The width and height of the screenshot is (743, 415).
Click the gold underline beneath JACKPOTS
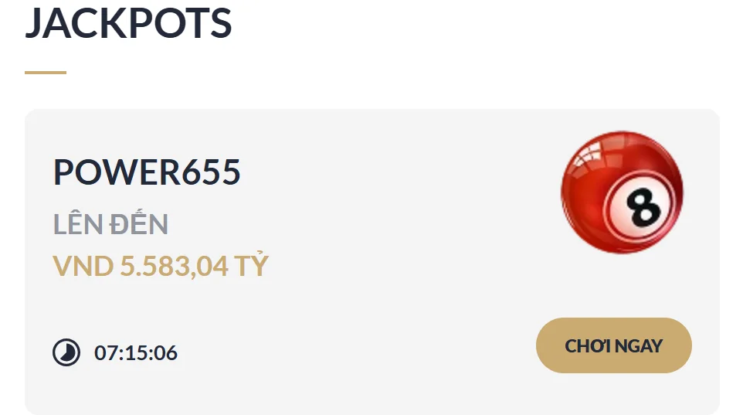tap(46, 73)
